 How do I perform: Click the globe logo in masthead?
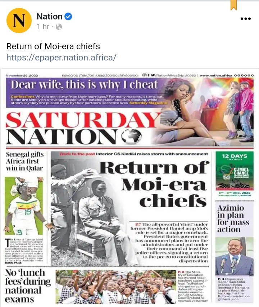click(x=131, y=136)
